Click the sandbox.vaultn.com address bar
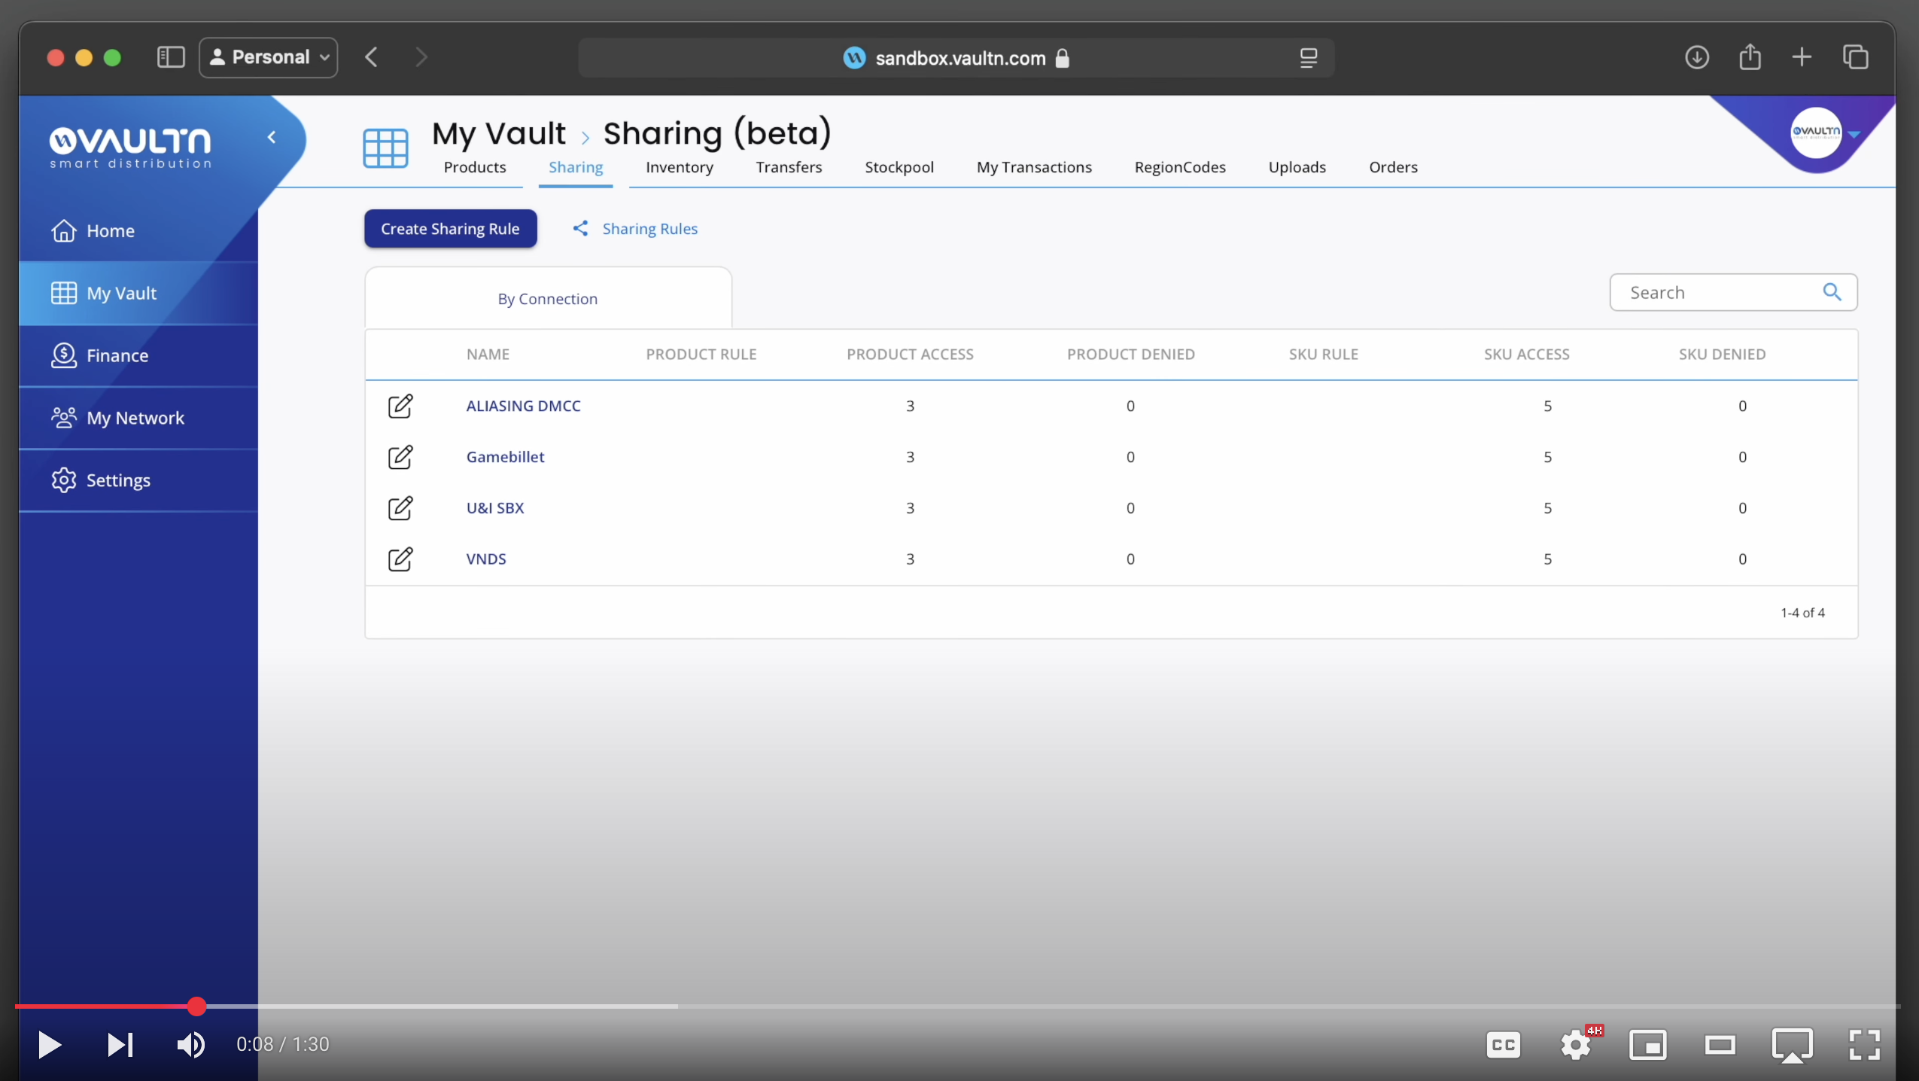The height and width of the screenshot is (1081, 1919). (956, 58)
